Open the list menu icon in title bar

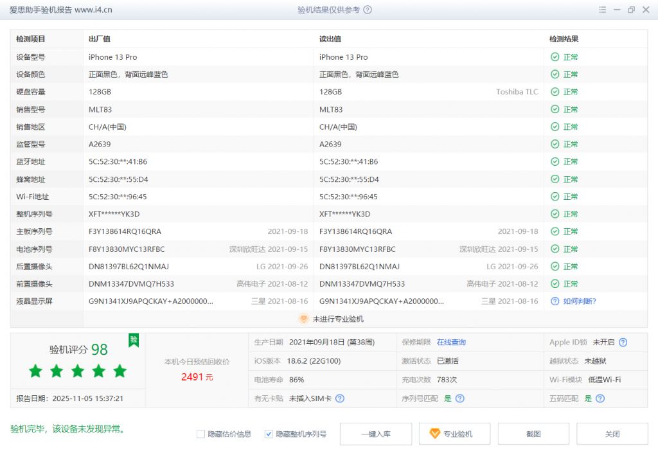(x=602, y=10)
